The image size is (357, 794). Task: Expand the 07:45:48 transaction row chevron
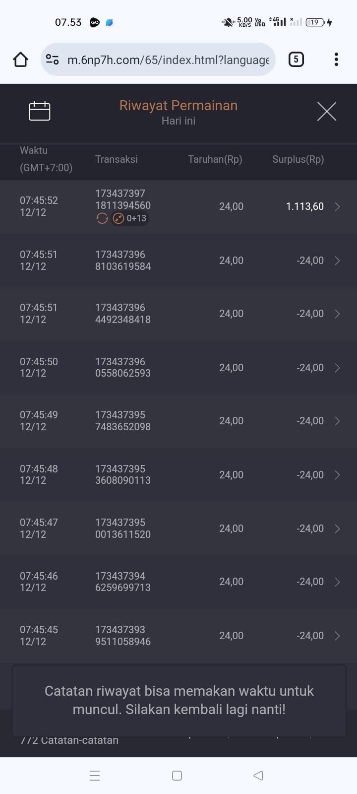pos(337,475)
